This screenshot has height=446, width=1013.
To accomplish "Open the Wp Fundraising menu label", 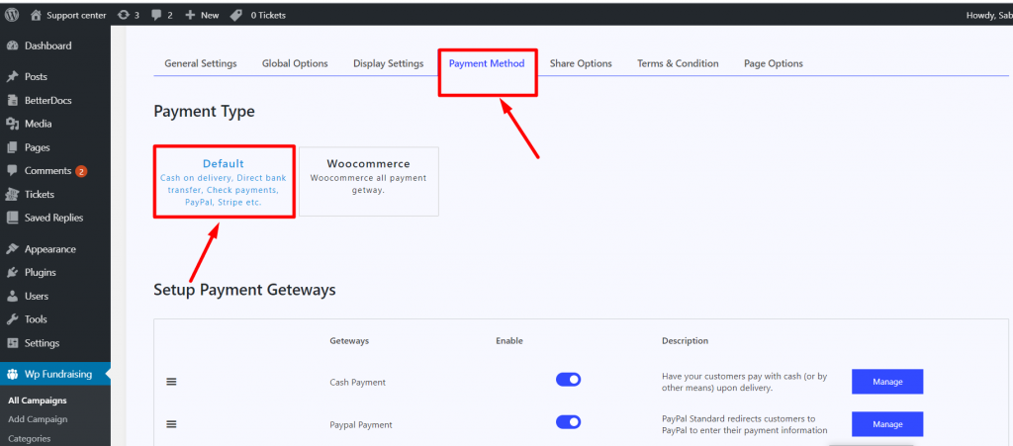I will click(58, 374).
